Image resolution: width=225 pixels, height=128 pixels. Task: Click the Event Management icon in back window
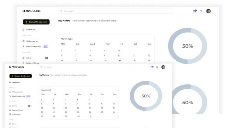coord(23,46)
